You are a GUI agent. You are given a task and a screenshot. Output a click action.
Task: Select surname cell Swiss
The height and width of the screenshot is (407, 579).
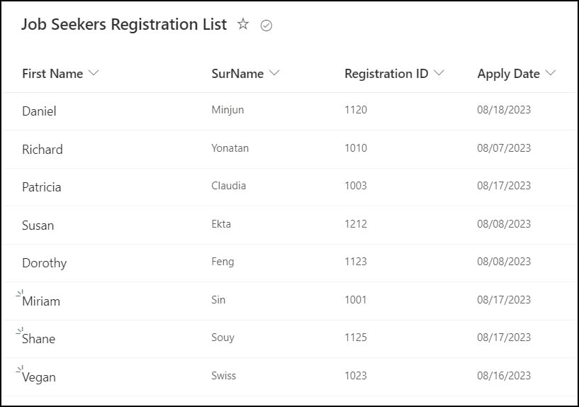pos(223,376)
